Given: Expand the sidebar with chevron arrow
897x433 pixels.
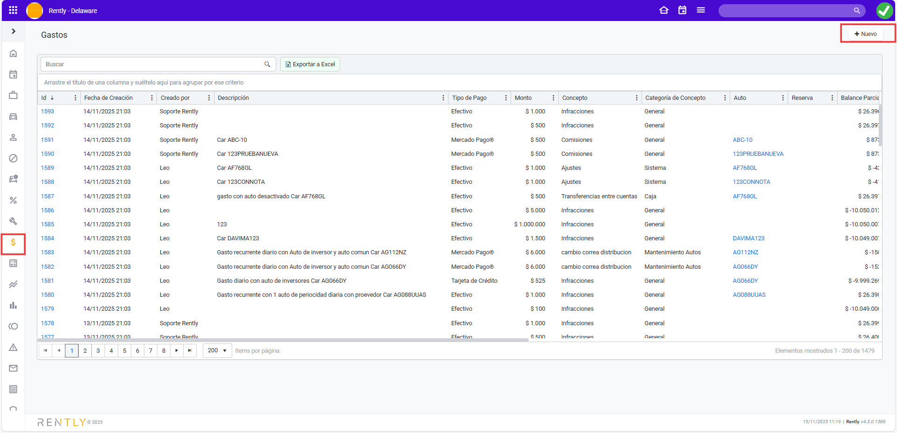Looking at the screenshot, I should tap(14, 31).
